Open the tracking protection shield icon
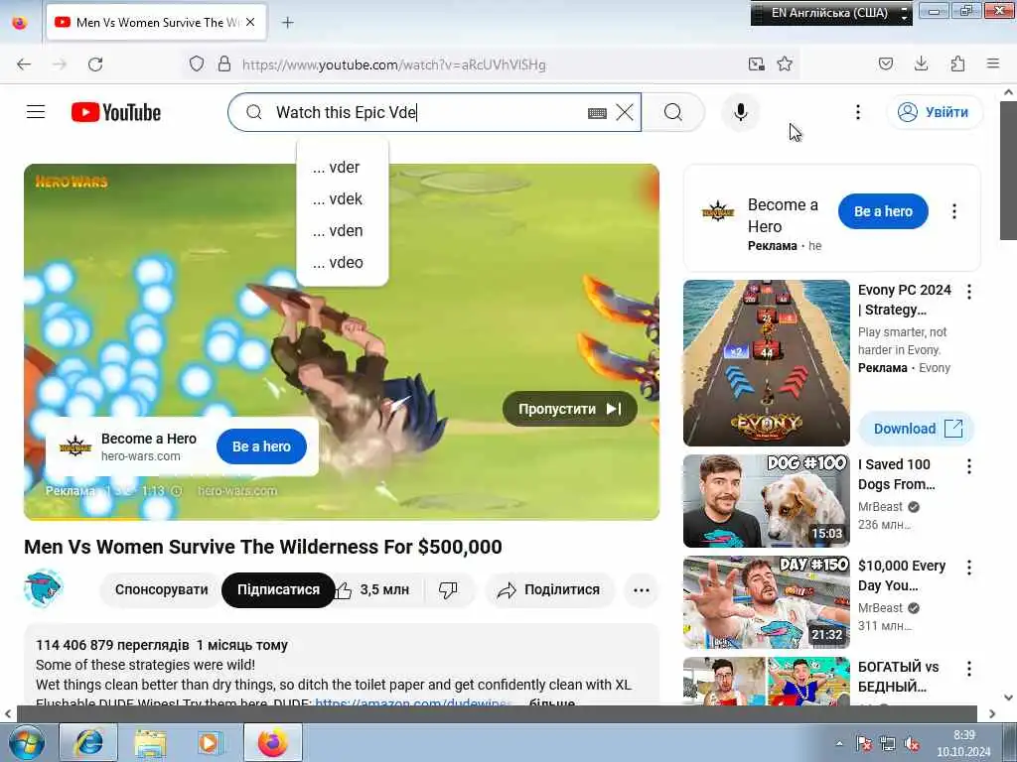 [x=197, y=64]
